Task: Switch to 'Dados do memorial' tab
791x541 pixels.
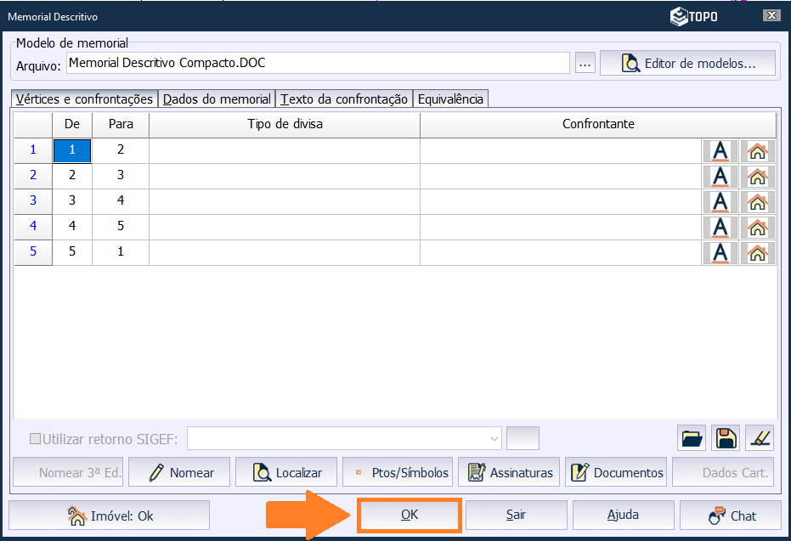Action: click(x=217, y=99)
